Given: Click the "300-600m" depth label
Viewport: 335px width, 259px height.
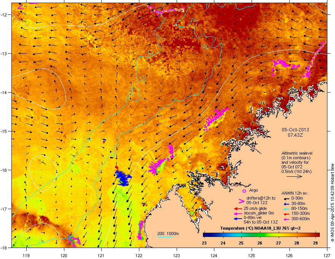Looking at the screenshot, I should point(301,219).
